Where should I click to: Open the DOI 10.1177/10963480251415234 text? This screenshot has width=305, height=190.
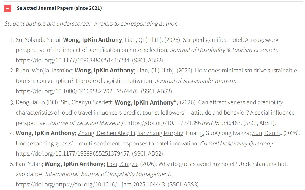tap(73, 60)
